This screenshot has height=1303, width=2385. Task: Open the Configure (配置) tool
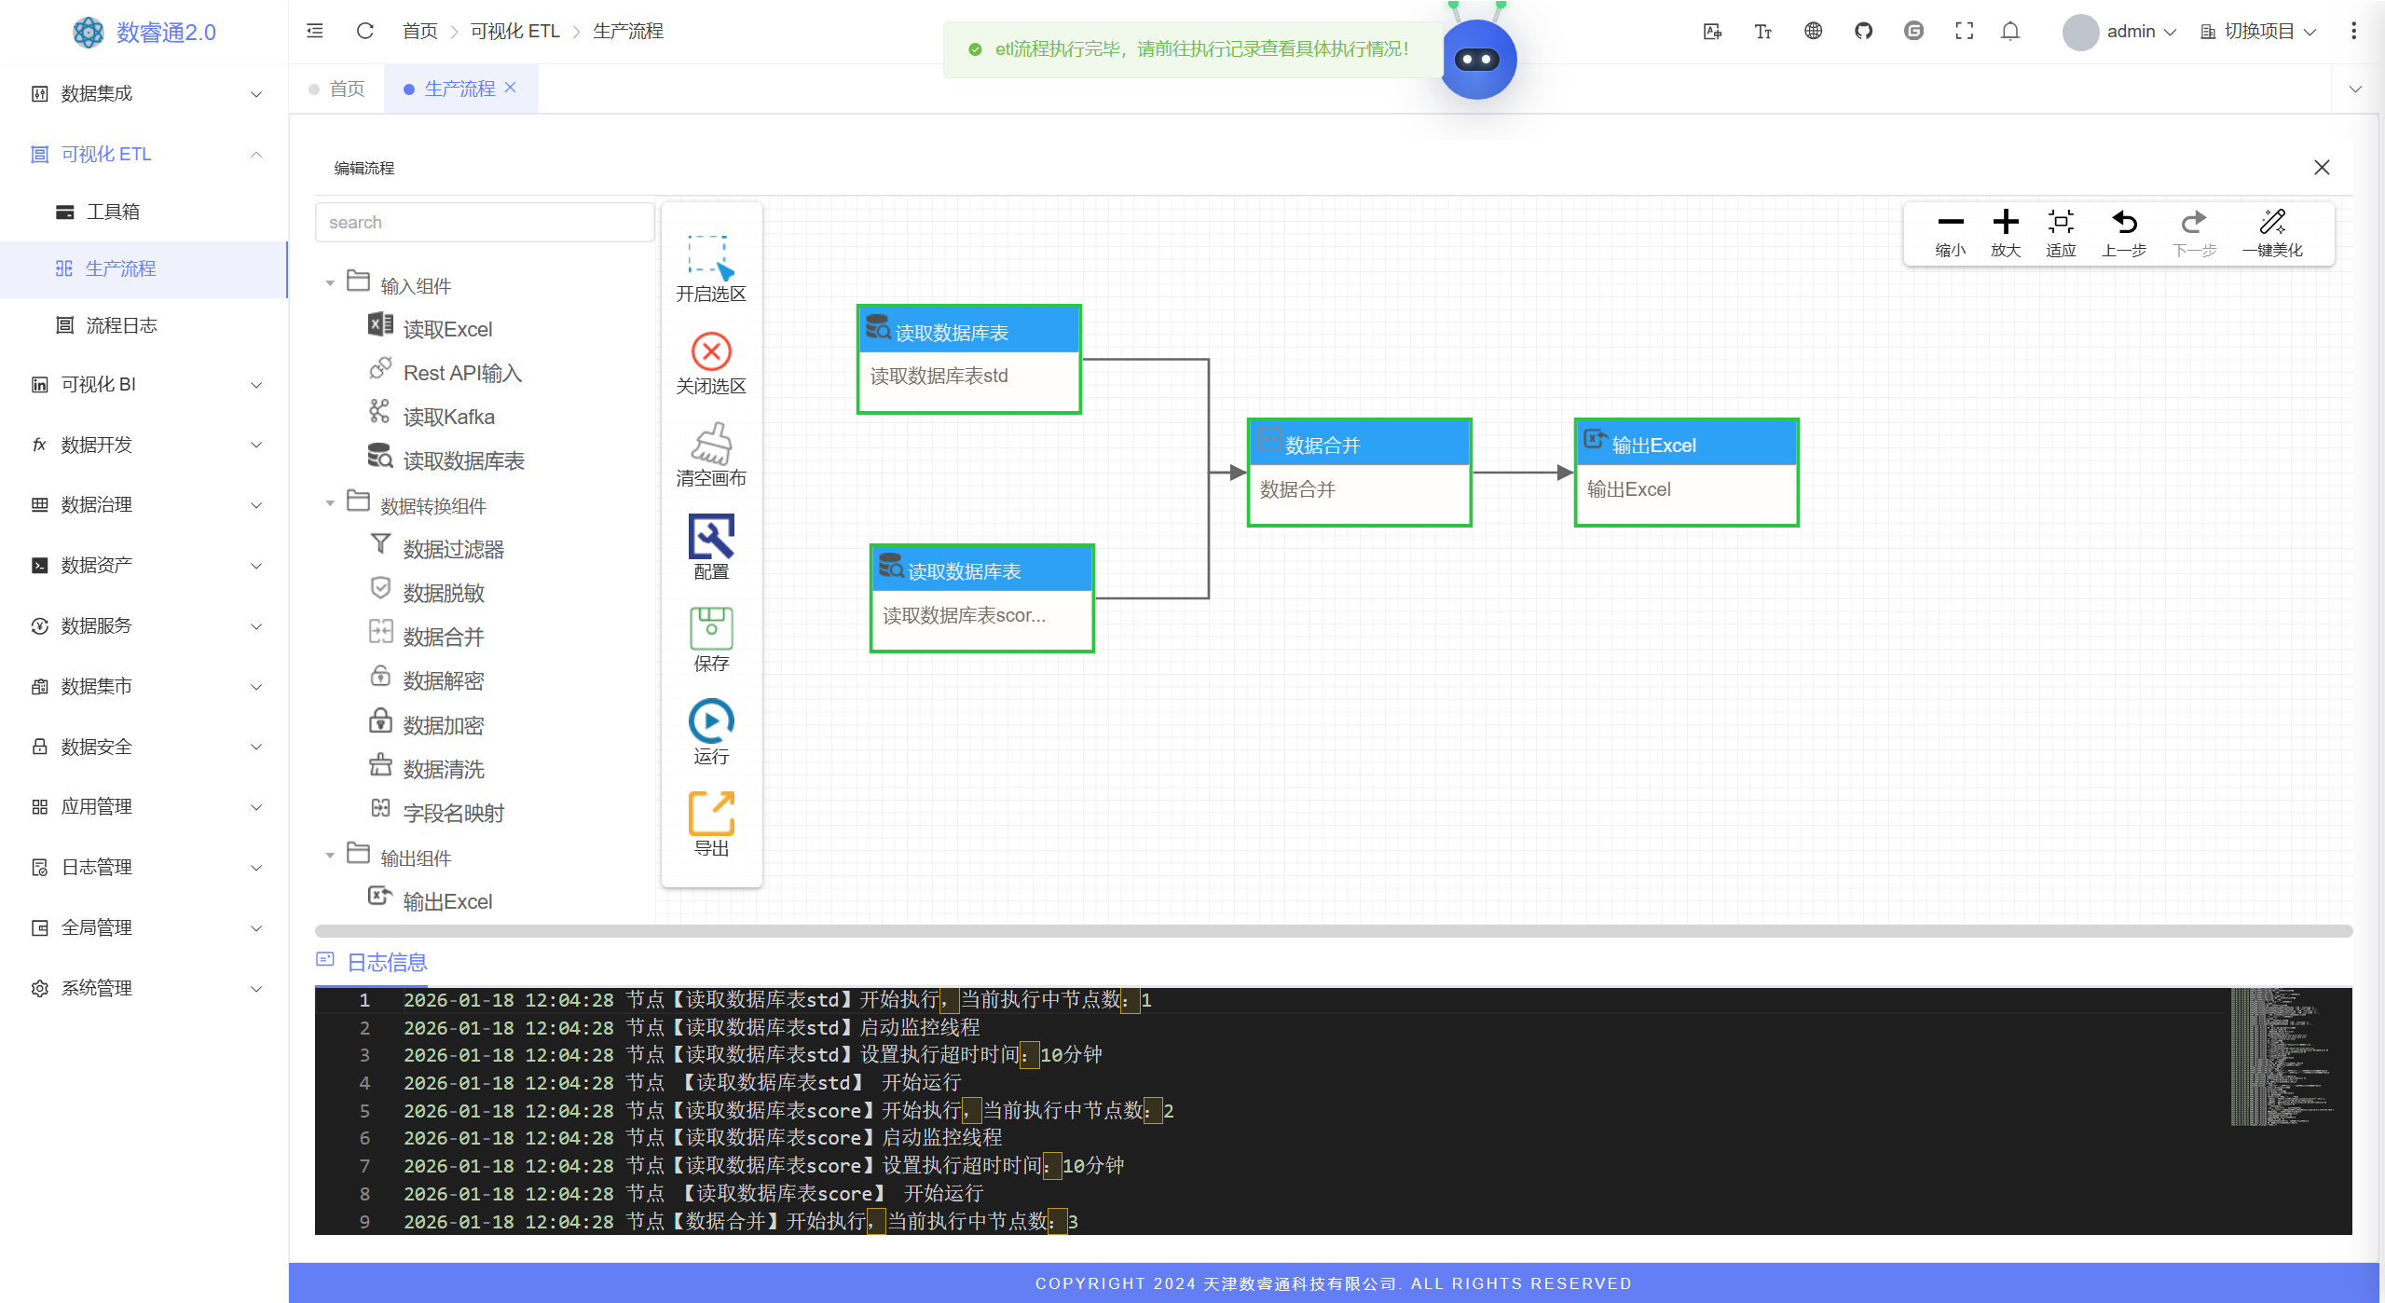pyautogui.click(x=711, y=537)
